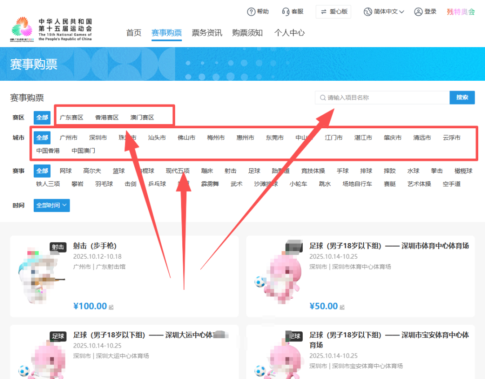This screenshot has width=485, height=379.
Task: Select 篮球 in the sports filter
Action: (x=118, y=171)
